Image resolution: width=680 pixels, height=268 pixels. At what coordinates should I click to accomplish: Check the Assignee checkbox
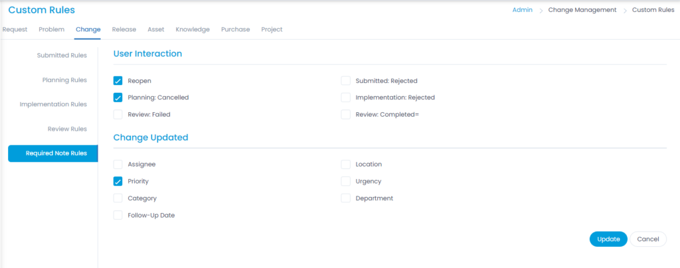coord(118,165)
